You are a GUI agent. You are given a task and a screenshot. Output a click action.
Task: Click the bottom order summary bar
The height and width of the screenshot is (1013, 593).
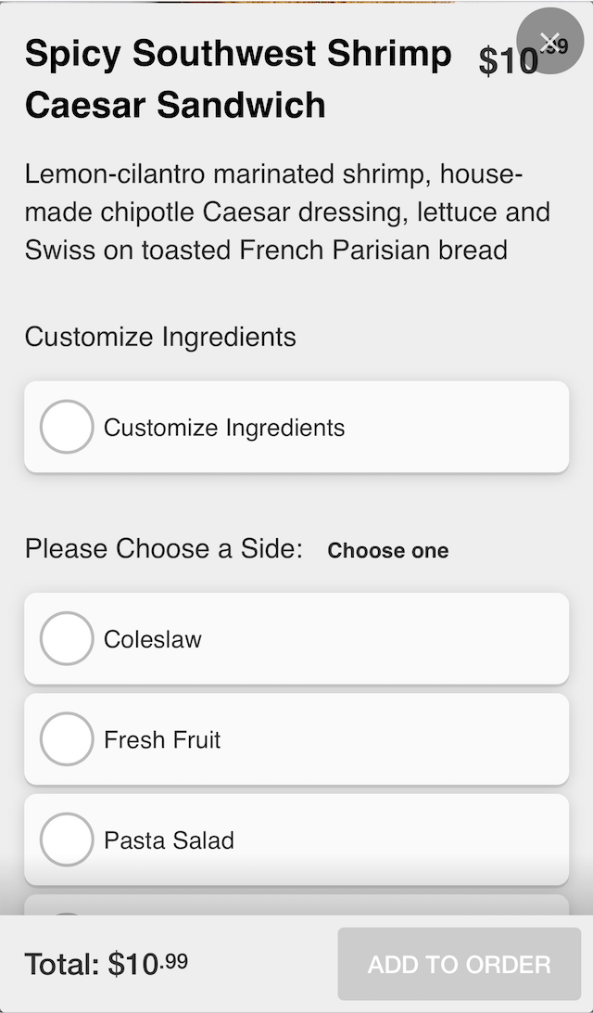[296, 964]
